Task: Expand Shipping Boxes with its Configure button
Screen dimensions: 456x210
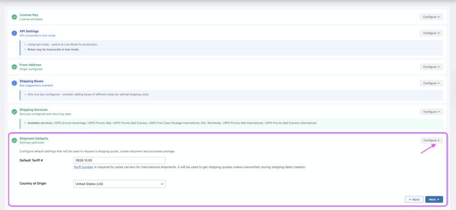Action: coord(431,83)
